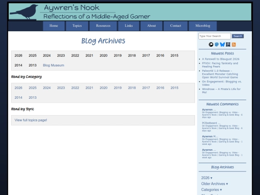Open 2022 under Read by Category
Image resolution: width=260 pixels, height=195 pixels.
[75, 88]
